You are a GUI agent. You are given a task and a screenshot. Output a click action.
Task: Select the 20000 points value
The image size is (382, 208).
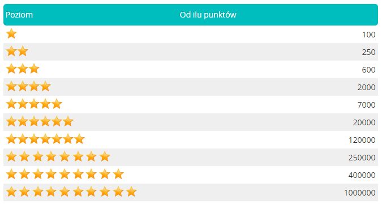pyautogui.click(x=364, y=122)
